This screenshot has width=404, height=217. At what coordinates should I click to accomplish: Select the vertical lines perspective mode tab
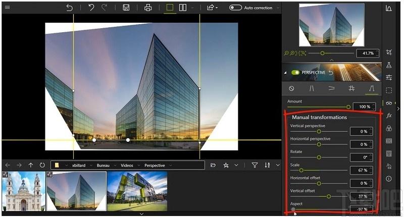click(x=312, y=88)
